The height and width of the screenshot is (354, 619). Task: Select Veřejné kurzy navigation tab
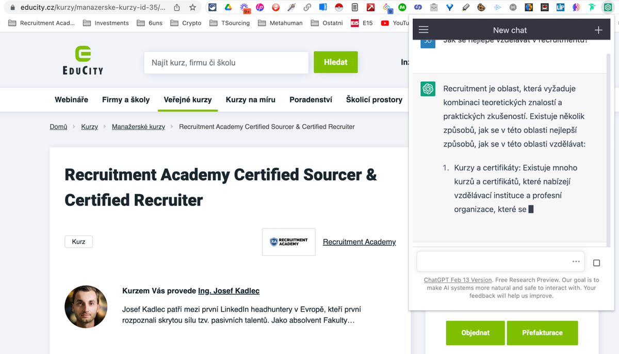point(188,100)
